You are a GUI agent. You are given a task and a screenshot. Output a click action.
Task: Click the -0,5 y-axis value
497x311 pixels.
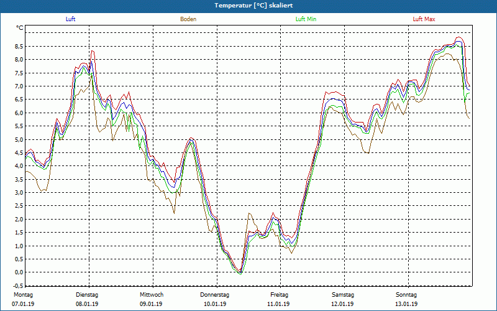[x=18, y=285]
